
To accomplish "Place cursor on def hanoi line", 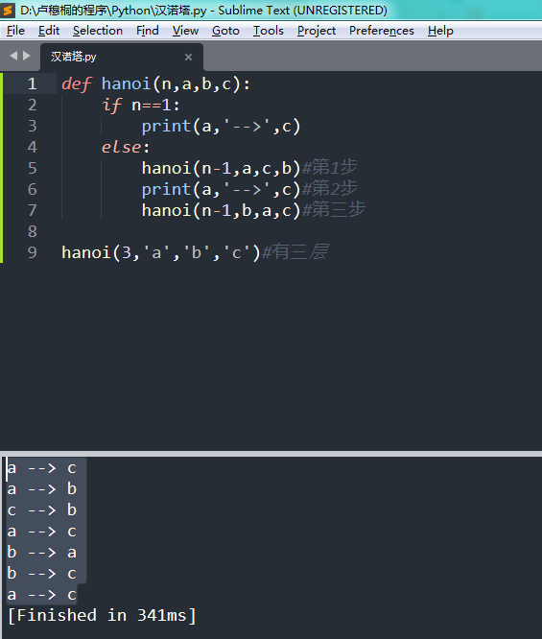I will pos(155,83).
